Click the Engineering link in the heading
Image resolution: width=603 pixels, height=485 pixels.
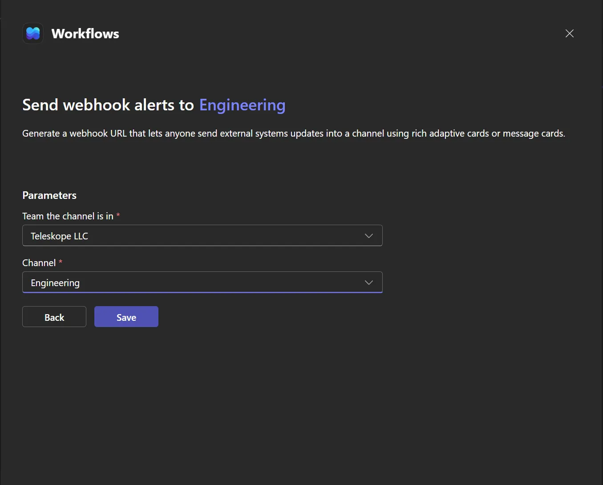point(243,105)
